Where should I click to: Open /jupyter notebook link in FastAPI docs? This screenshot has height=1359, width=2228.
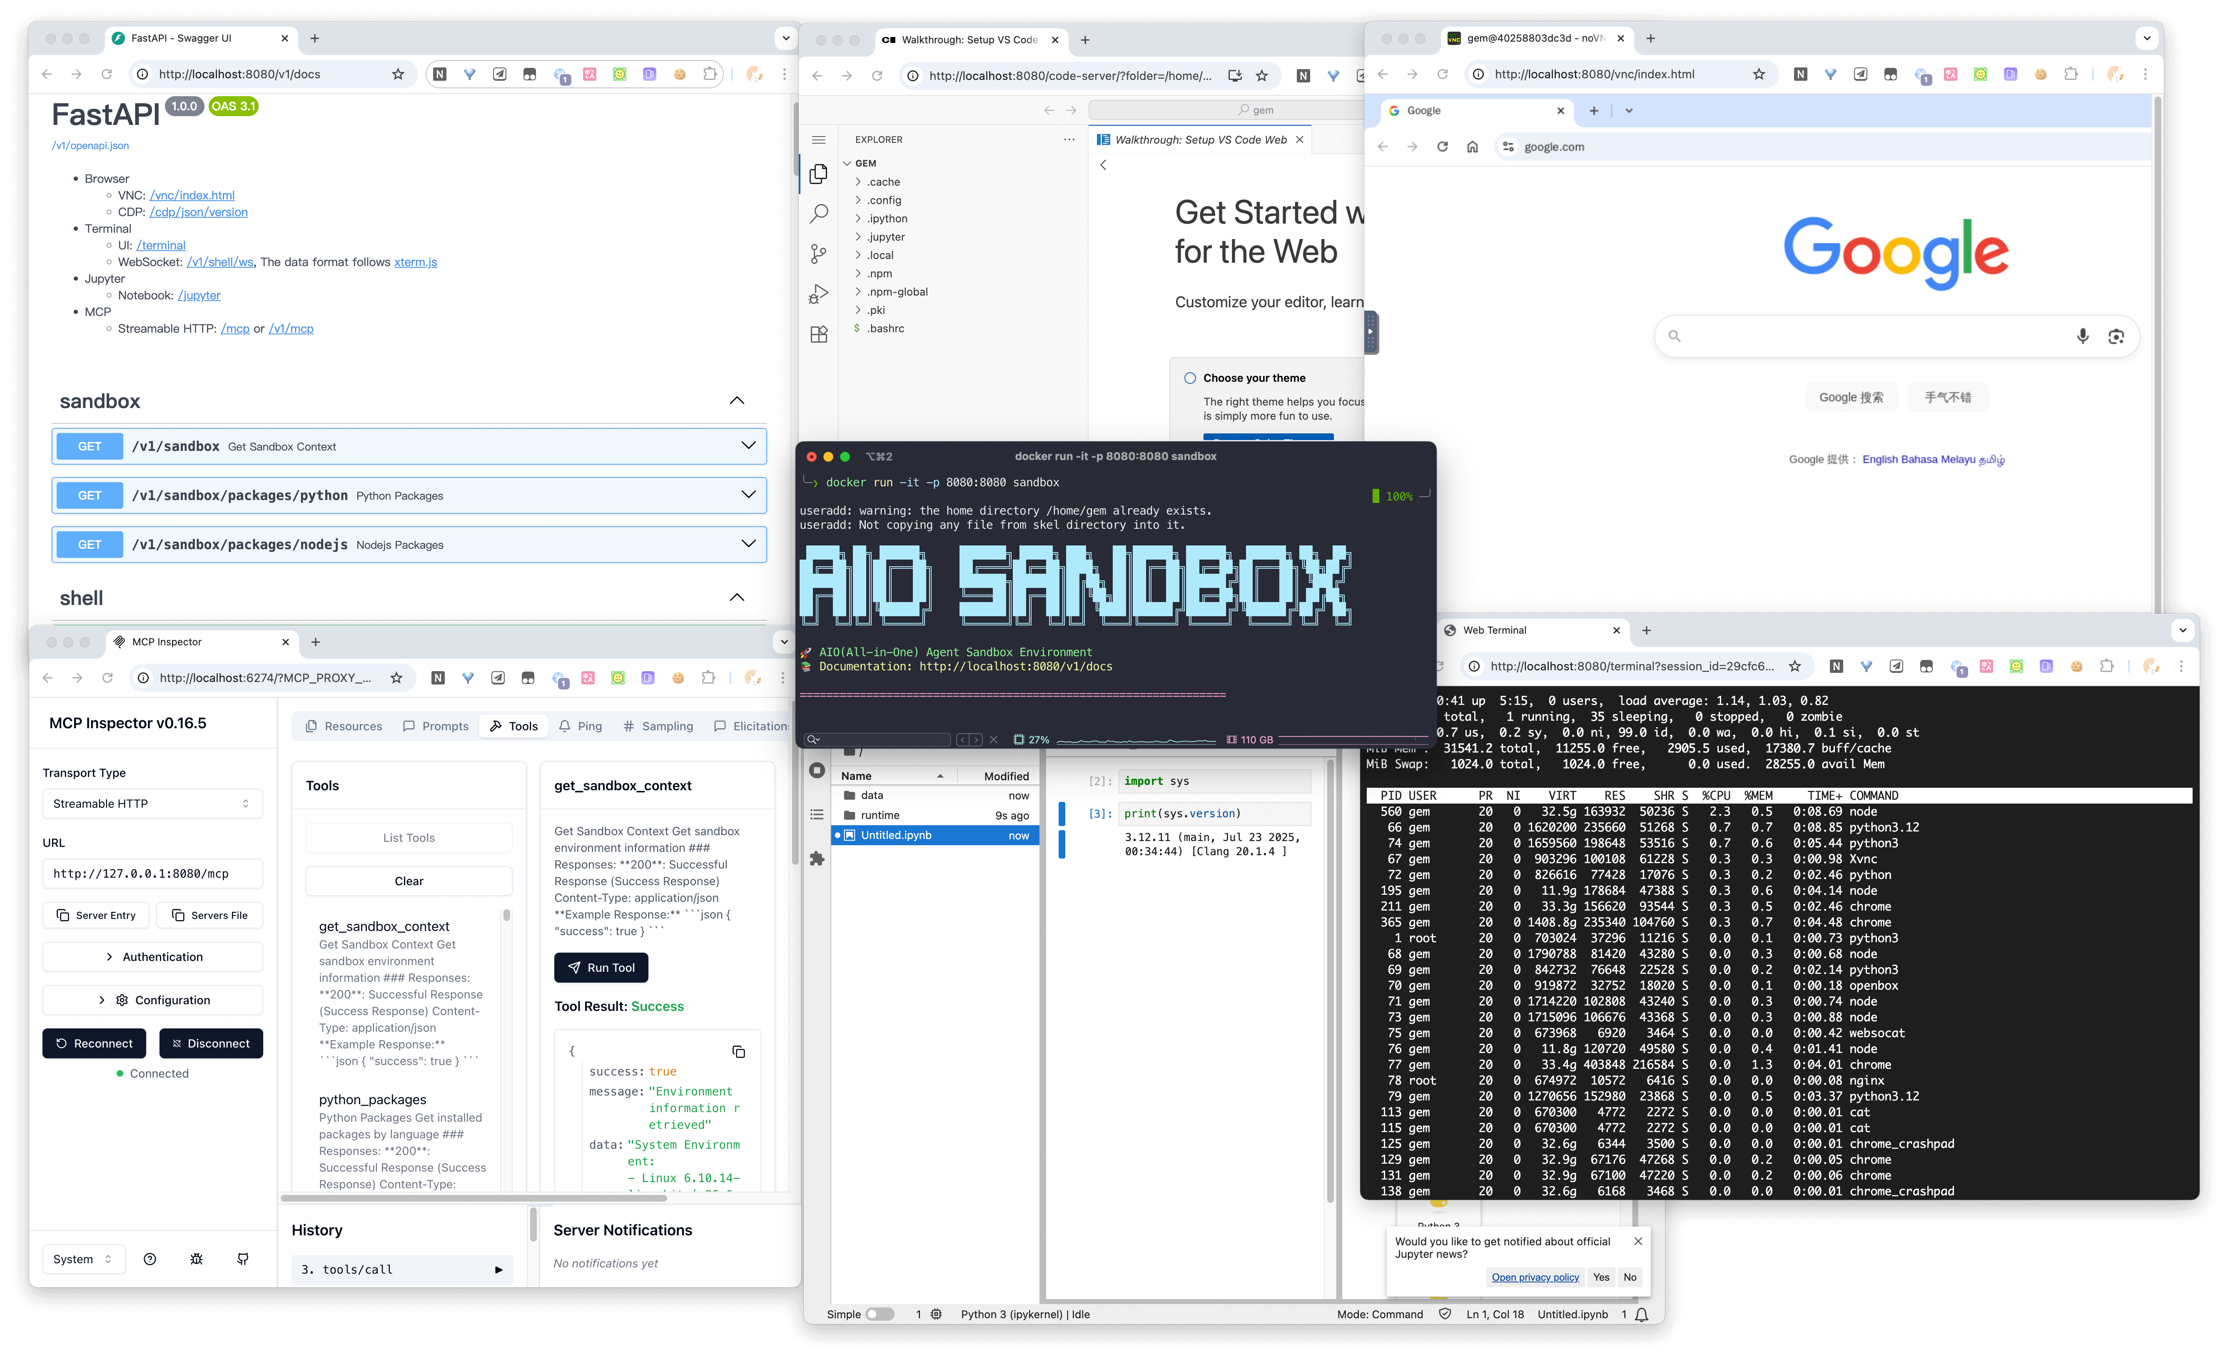[x=199, y=296]
